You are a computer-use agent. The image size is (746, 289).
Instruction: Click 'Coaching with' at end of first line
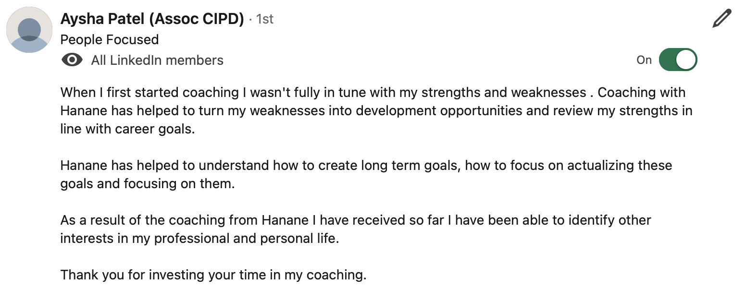pyautogui.click(x=642, y=92)
